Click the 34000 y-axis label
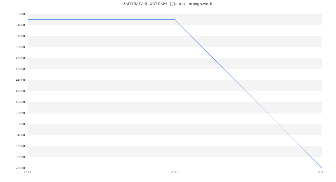This screenshot has height=182, width=336. [x=20, y=135]
